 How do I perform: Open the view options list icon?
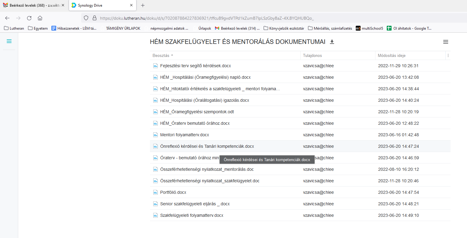(446, 42)
